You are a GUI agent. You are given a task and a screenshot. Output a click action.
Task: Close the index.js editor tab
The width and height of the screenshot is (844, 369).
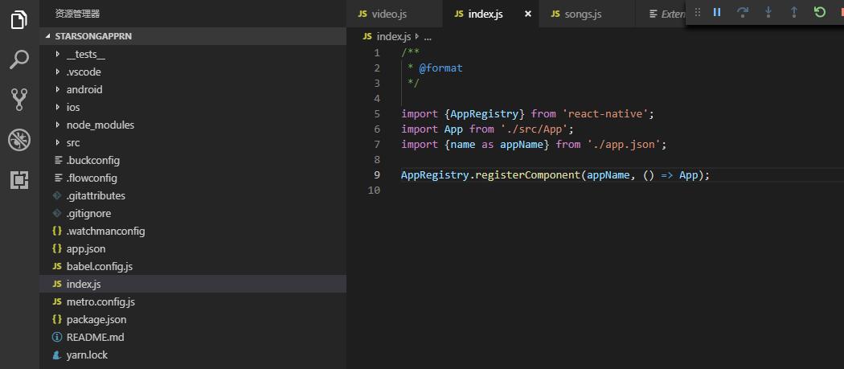528,14
